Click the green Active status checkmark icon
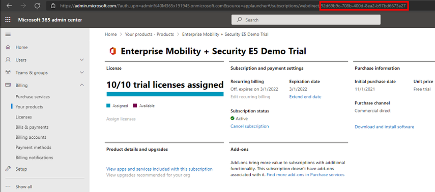The image size is (435, 192). click(233, 119)
